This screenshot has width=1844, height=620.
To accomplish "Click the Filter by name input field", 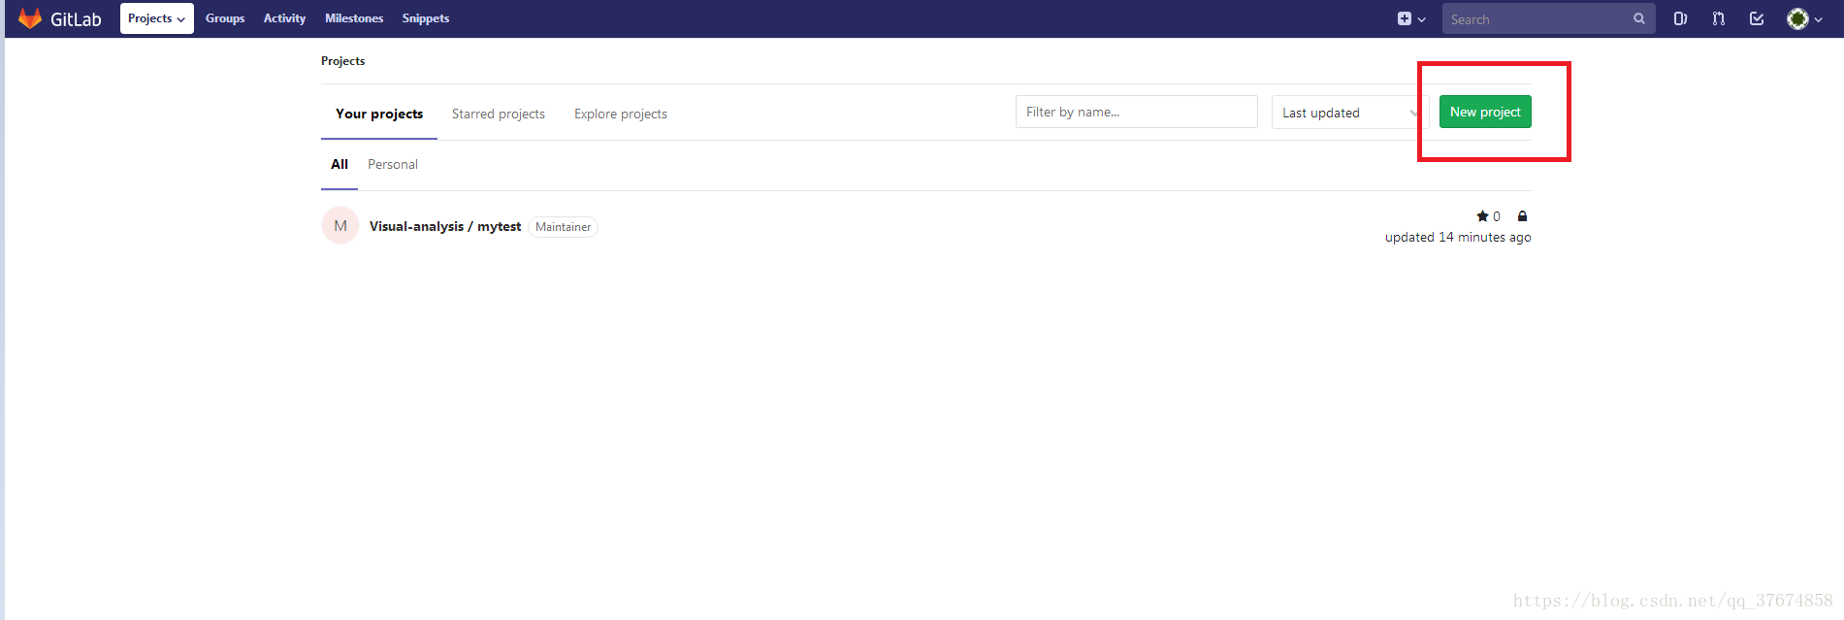I will 1136,112.
